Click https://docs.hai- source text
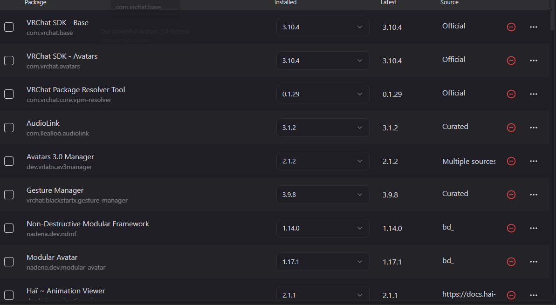 coord(469,294)
